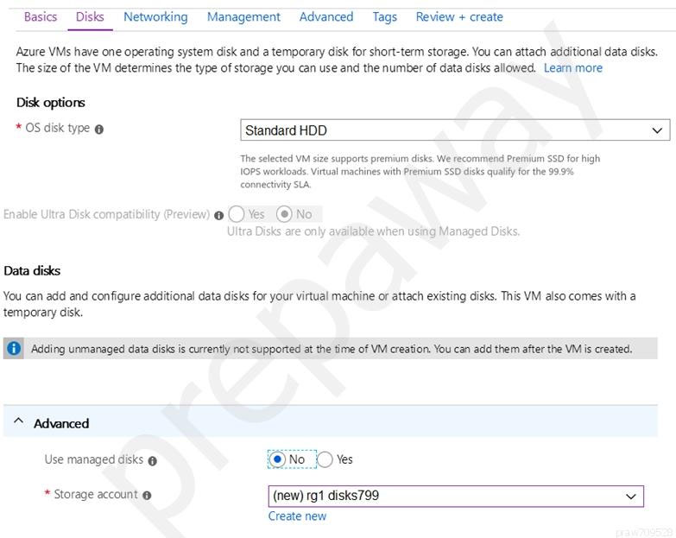Select Yes for Use managed disks

point(325,459)
